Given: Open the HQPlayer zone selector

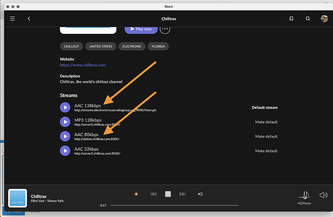Looking at the screenshot, I should (305, 198).
